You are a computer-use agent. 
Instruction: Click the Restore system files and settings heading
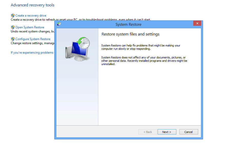pos(130,34)
